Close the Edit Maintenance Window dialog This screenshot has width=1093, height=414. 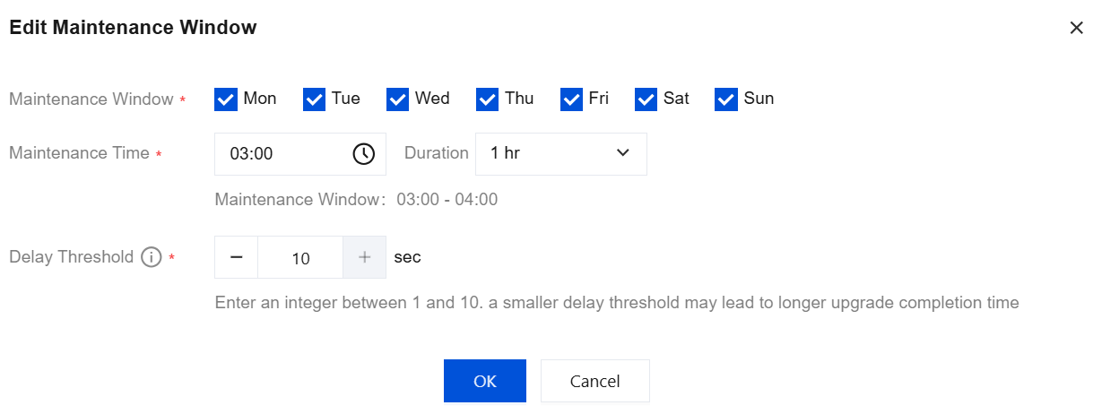1076,28
